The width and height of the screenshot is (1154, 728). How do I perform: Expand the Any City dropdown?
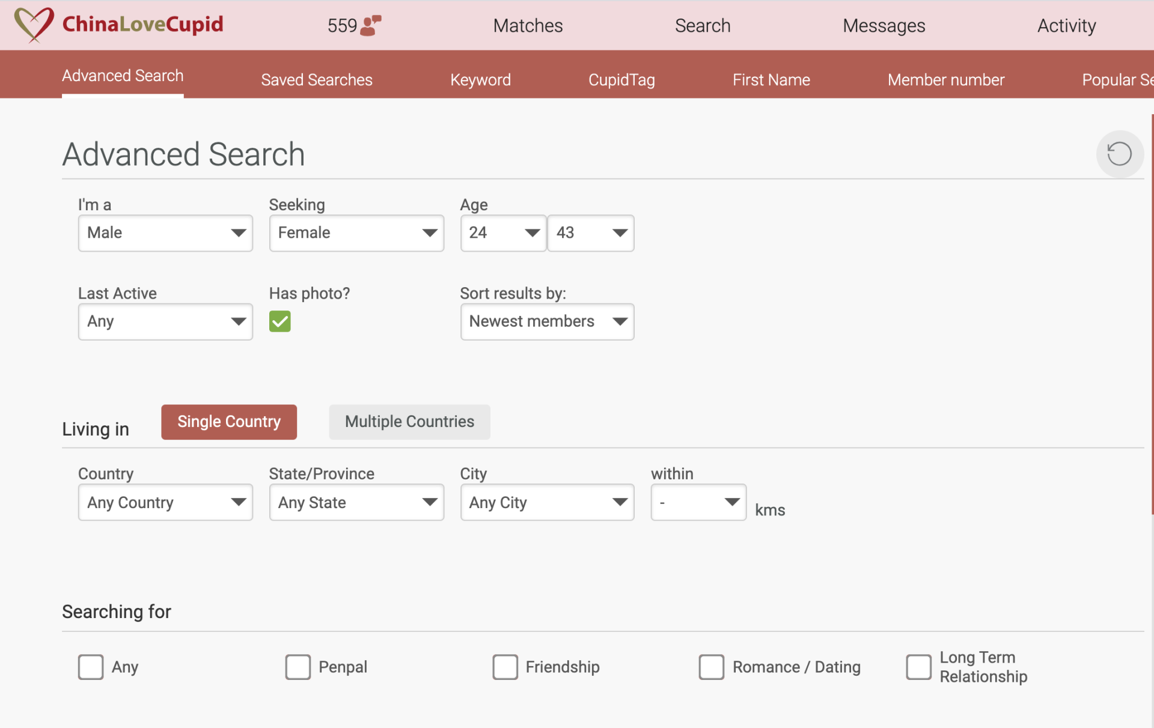620,502
